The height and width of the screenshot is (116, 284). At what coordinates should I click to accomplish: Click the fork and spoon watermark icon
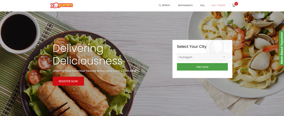click(x=220, y=50)
